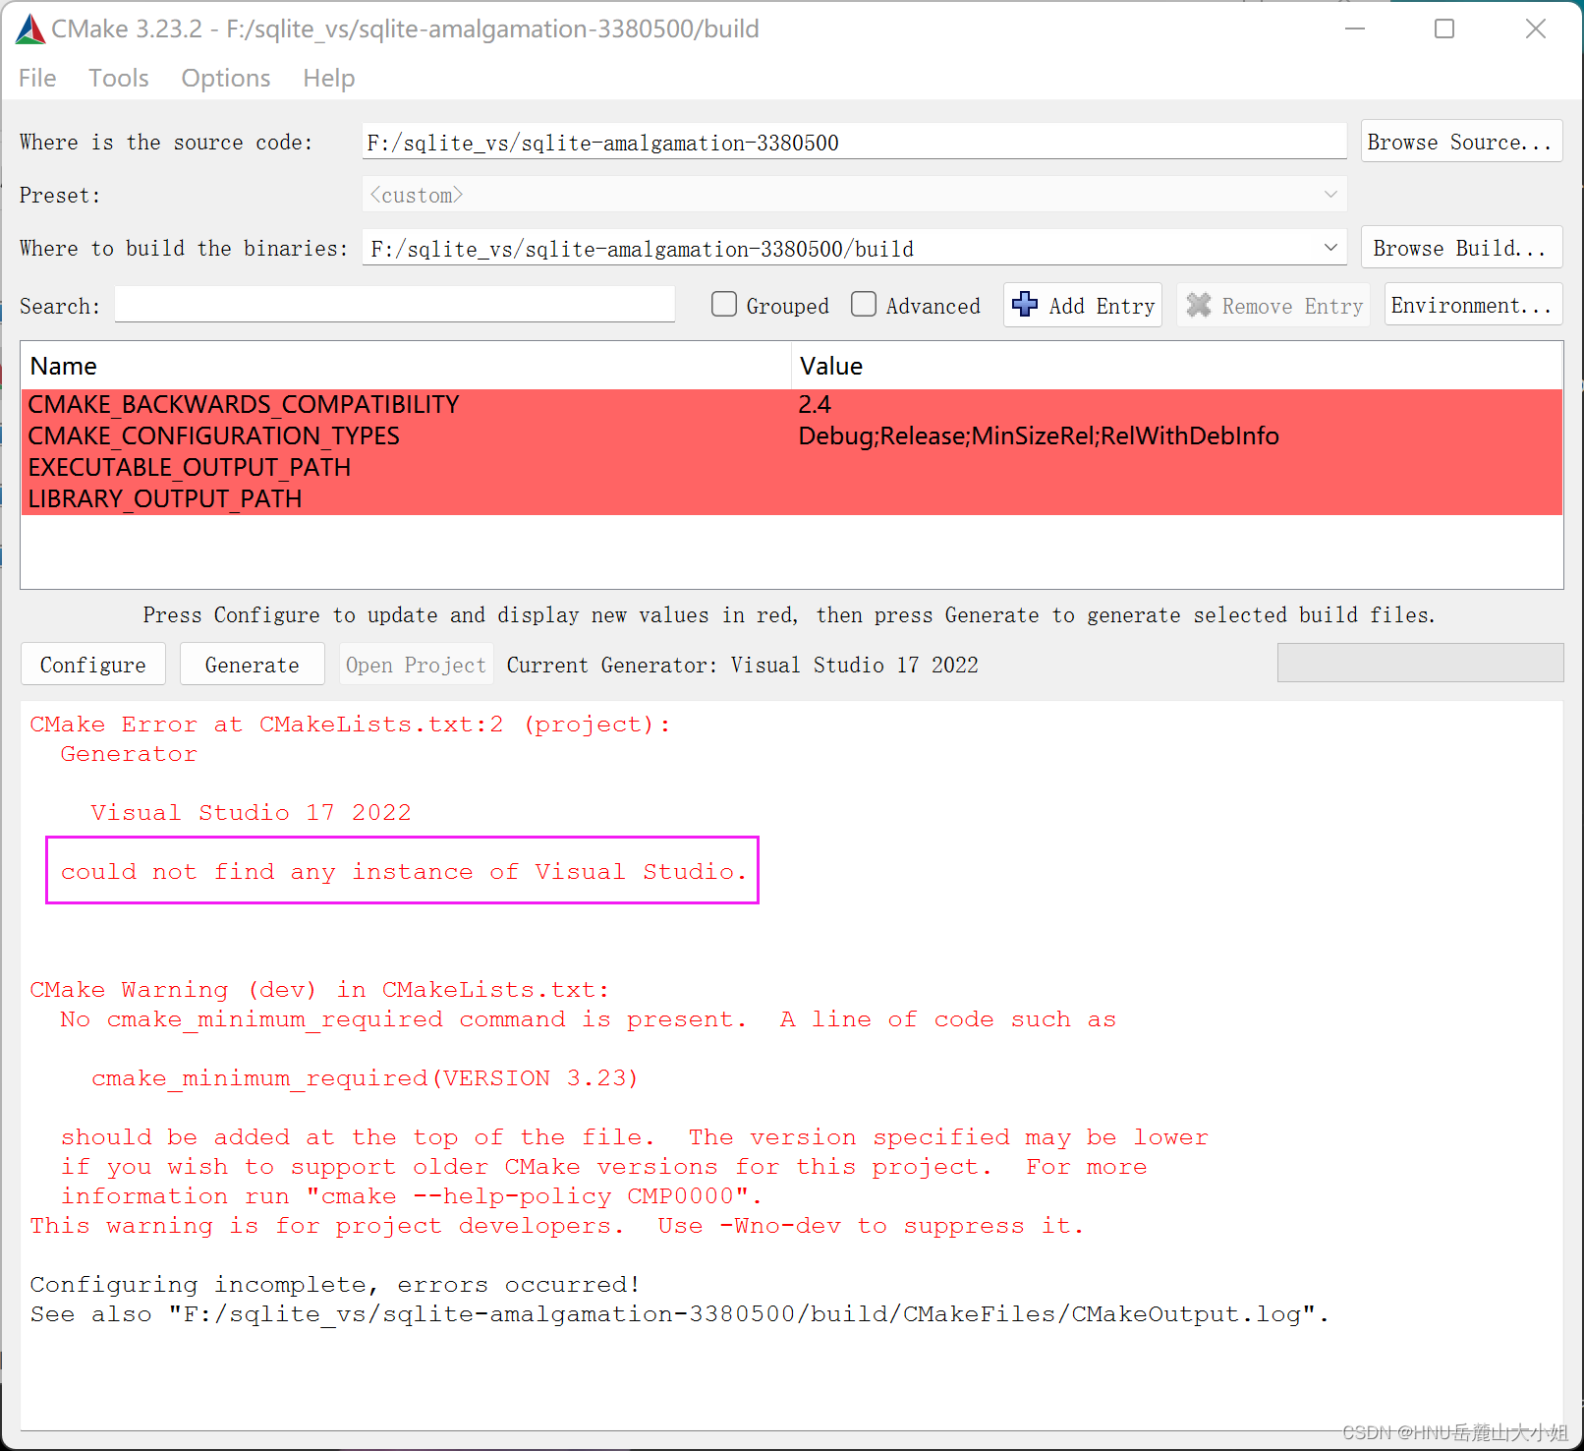The width and height of the screenshot is (1584, 1451).
Task: Click the progress bar next to generator label
Action: pyautogui.click(x=1420, y=663)
